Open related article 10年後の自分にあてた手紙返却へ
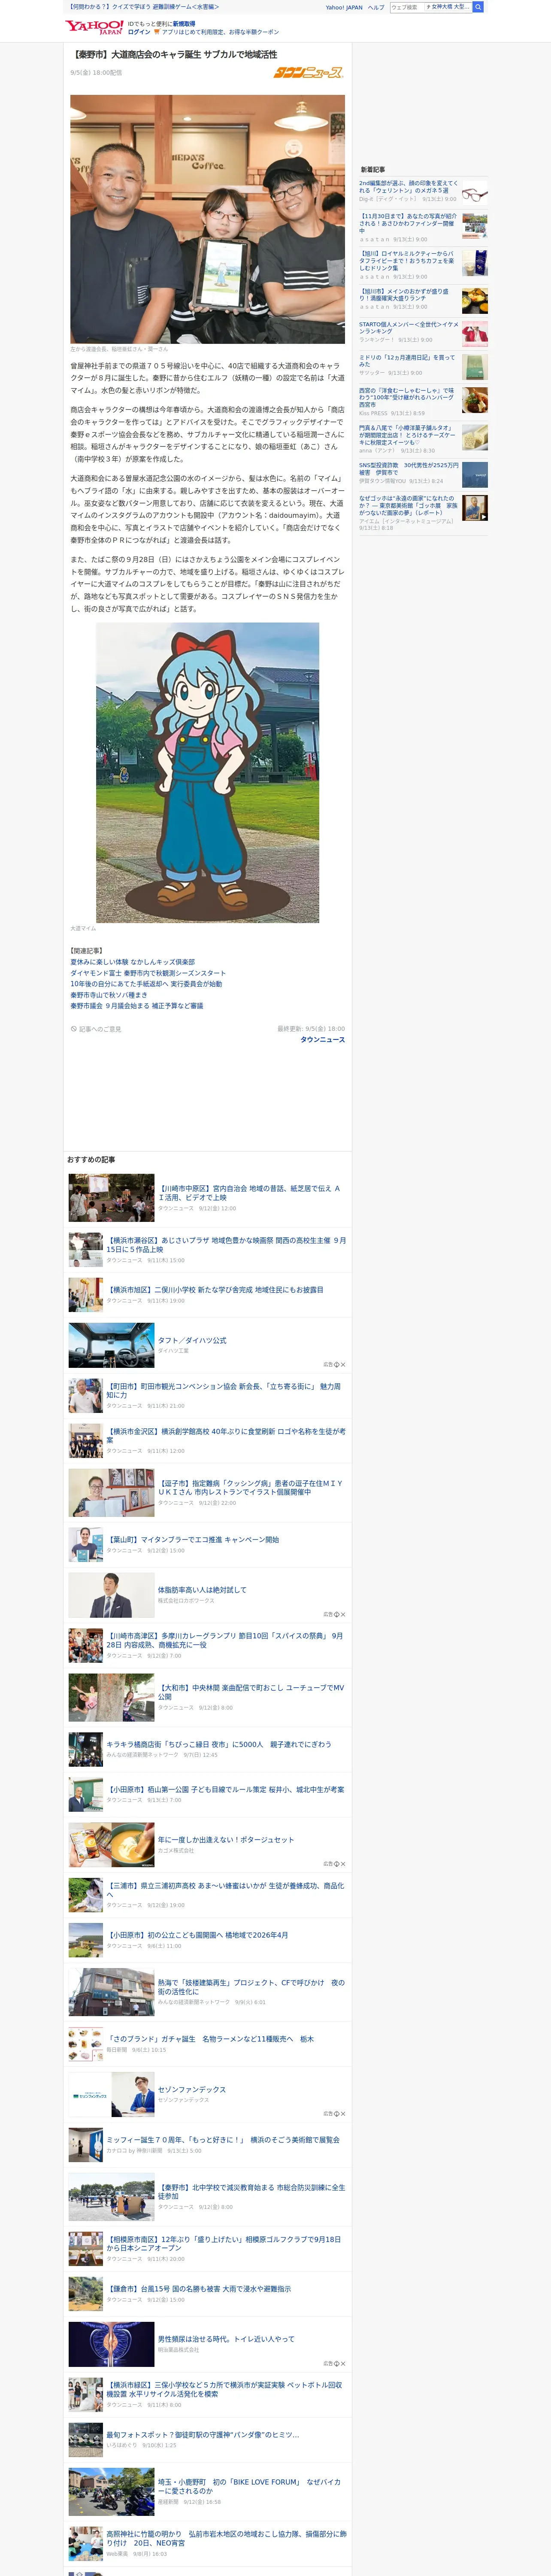551x2576 pixels. [146, 984]
